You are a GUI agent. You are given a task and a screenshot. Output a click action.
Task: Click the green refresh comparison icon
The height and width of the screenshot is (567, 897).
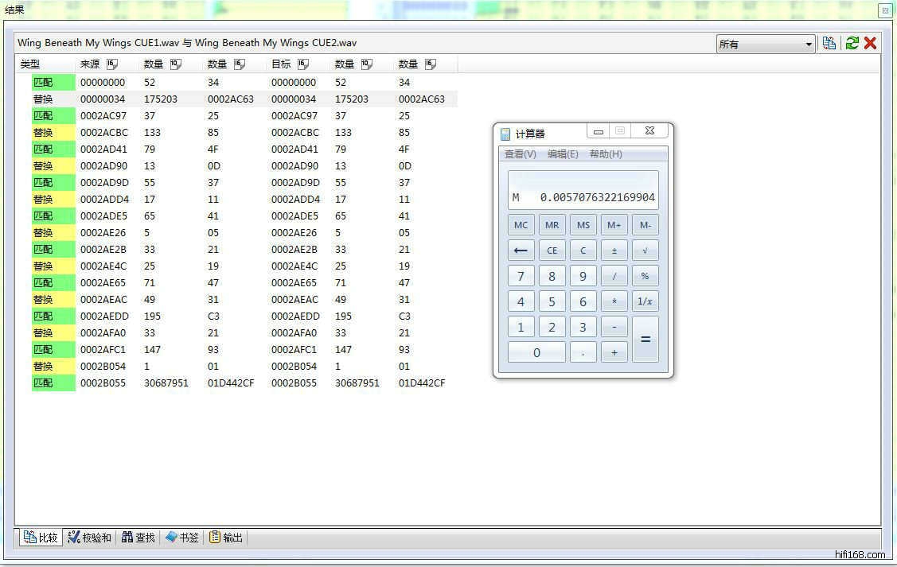pos(852,43)
